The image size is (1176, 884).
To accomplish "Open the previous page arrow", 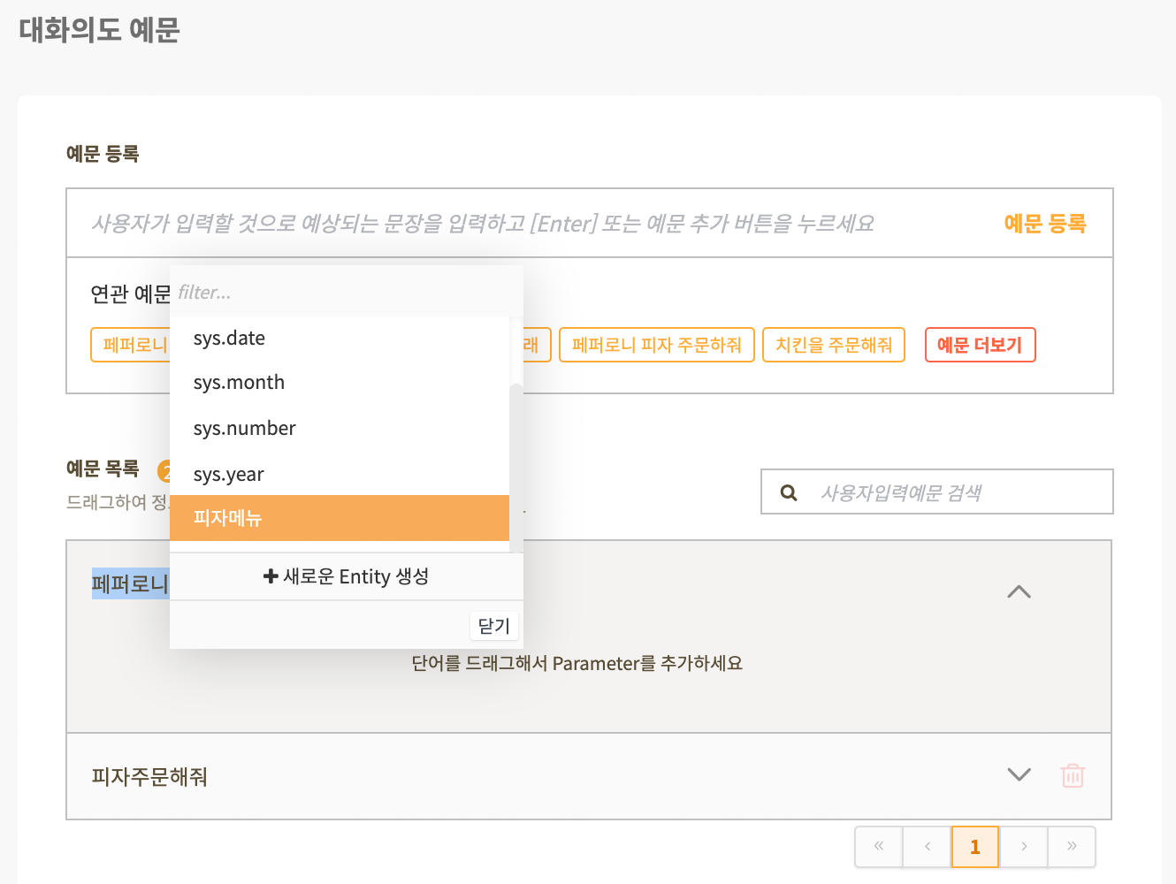I will click(928, 847).
